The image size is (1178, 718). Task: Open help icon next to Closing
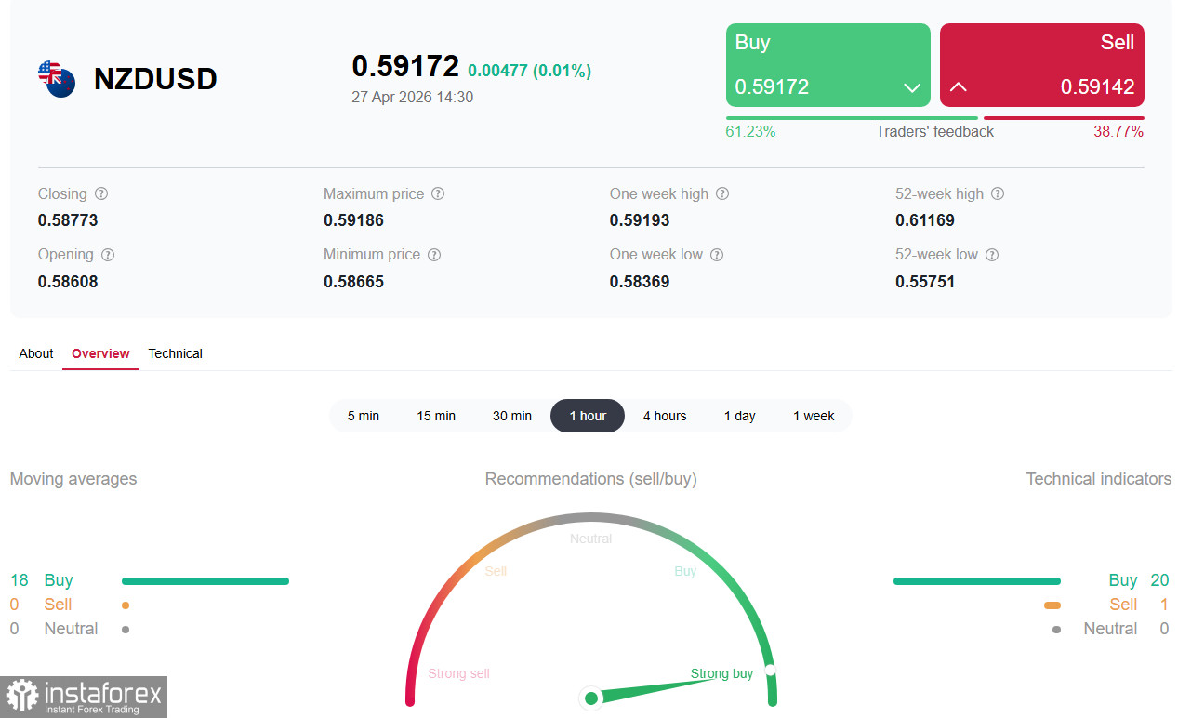click(101, 194)
